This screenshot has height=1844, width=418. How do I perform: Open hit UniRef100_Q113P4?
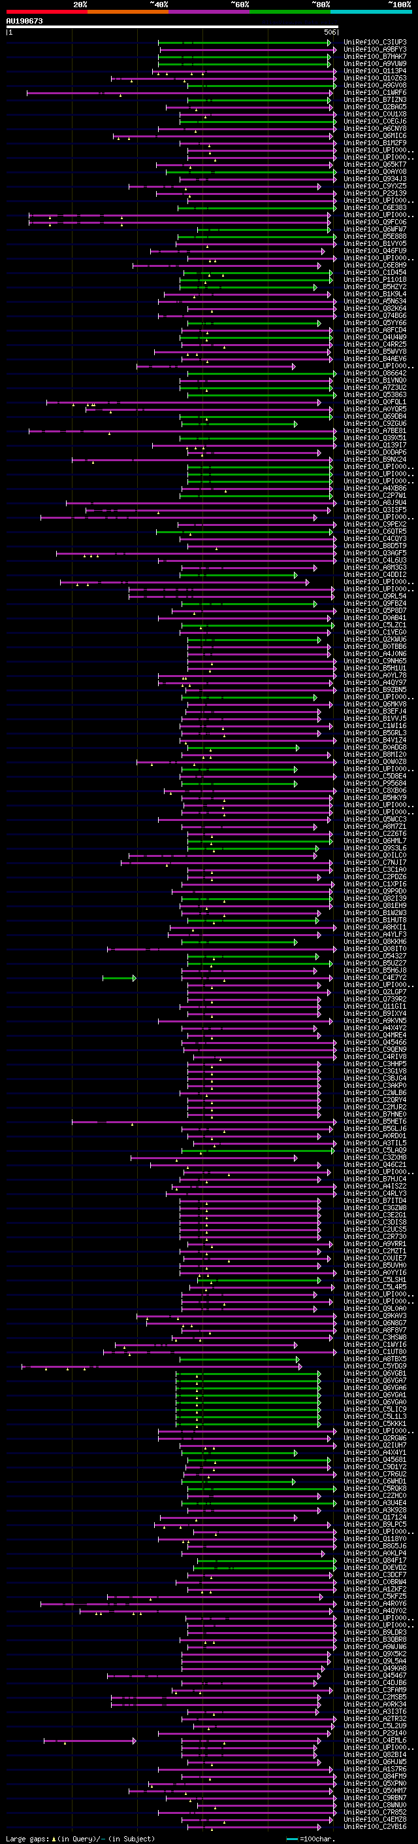point(375,71)
